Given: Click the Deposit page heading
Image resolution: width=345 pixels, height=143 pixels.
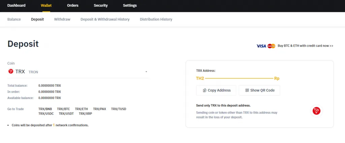Looking at the screenshot, I should [x=23, y=44].
